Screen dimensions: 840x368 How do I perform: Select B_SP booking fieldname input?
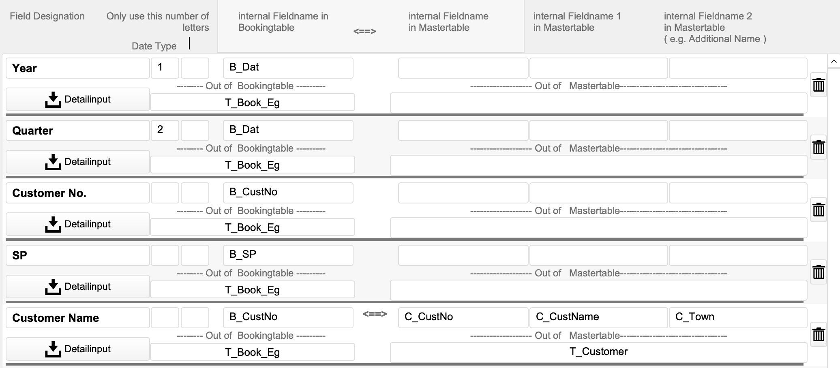coord(288,255)
